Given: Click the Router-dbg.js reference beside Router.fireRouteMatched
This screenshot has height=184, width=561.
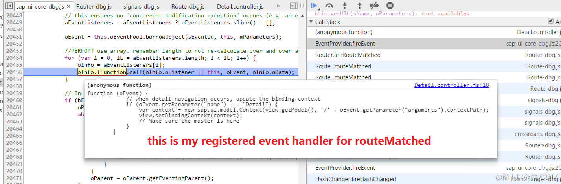Looking at the screenshot, I should (543, 55).
